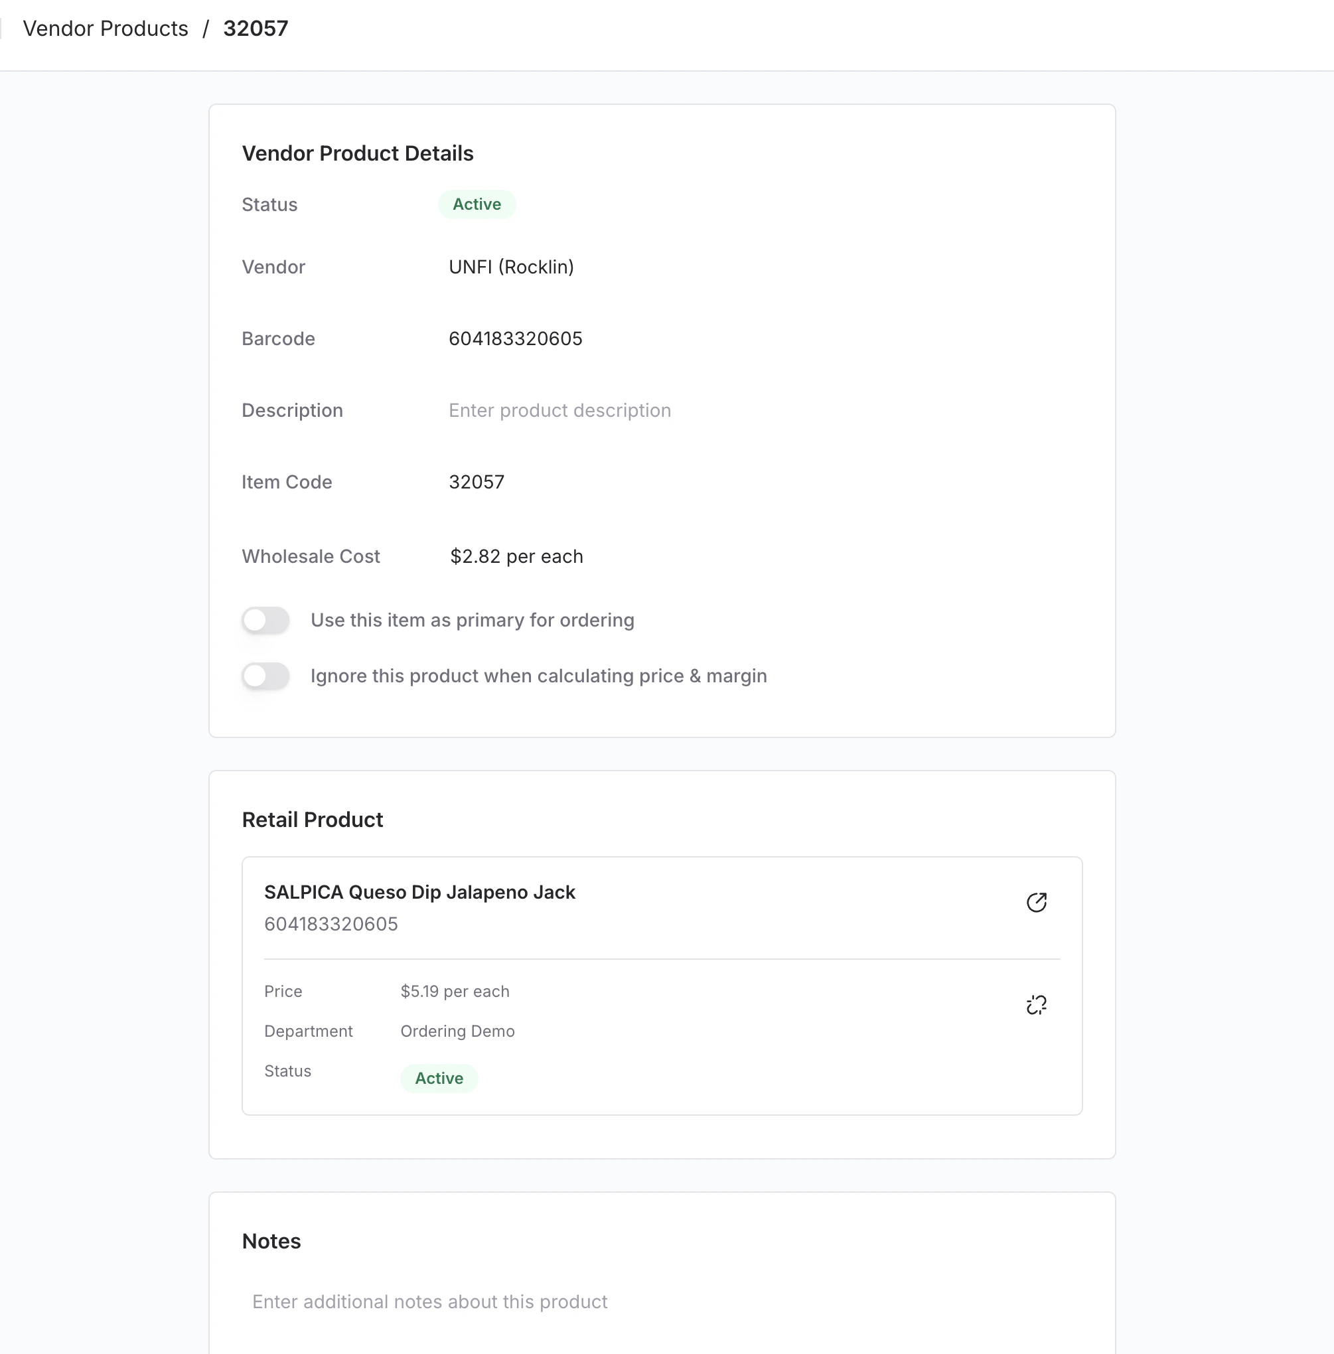Click the 32057 breadcrumb item
This screenshot has width=1334, height=1354.
pos(255,29)
